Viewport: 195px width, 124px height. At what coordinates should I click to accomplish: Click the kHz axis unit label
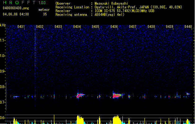pos(3,25)
